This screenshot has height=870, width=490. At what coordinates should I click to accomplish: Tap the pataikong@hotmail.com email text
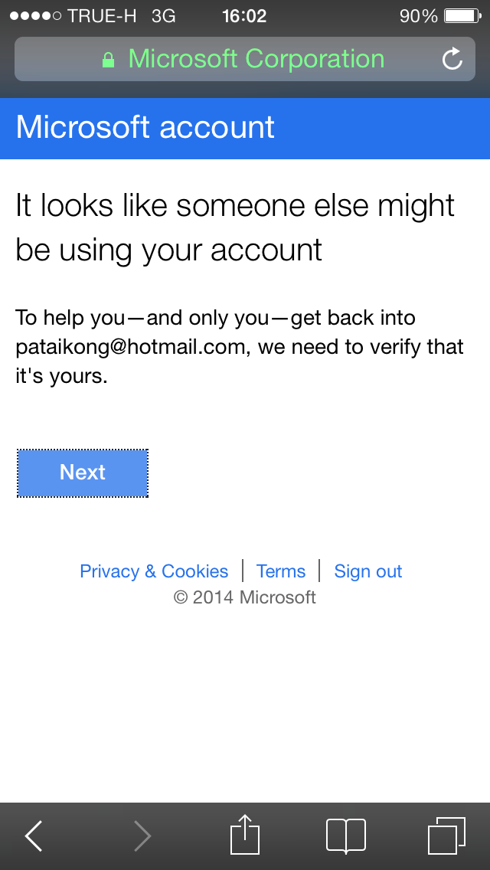[x=130, y=347]
